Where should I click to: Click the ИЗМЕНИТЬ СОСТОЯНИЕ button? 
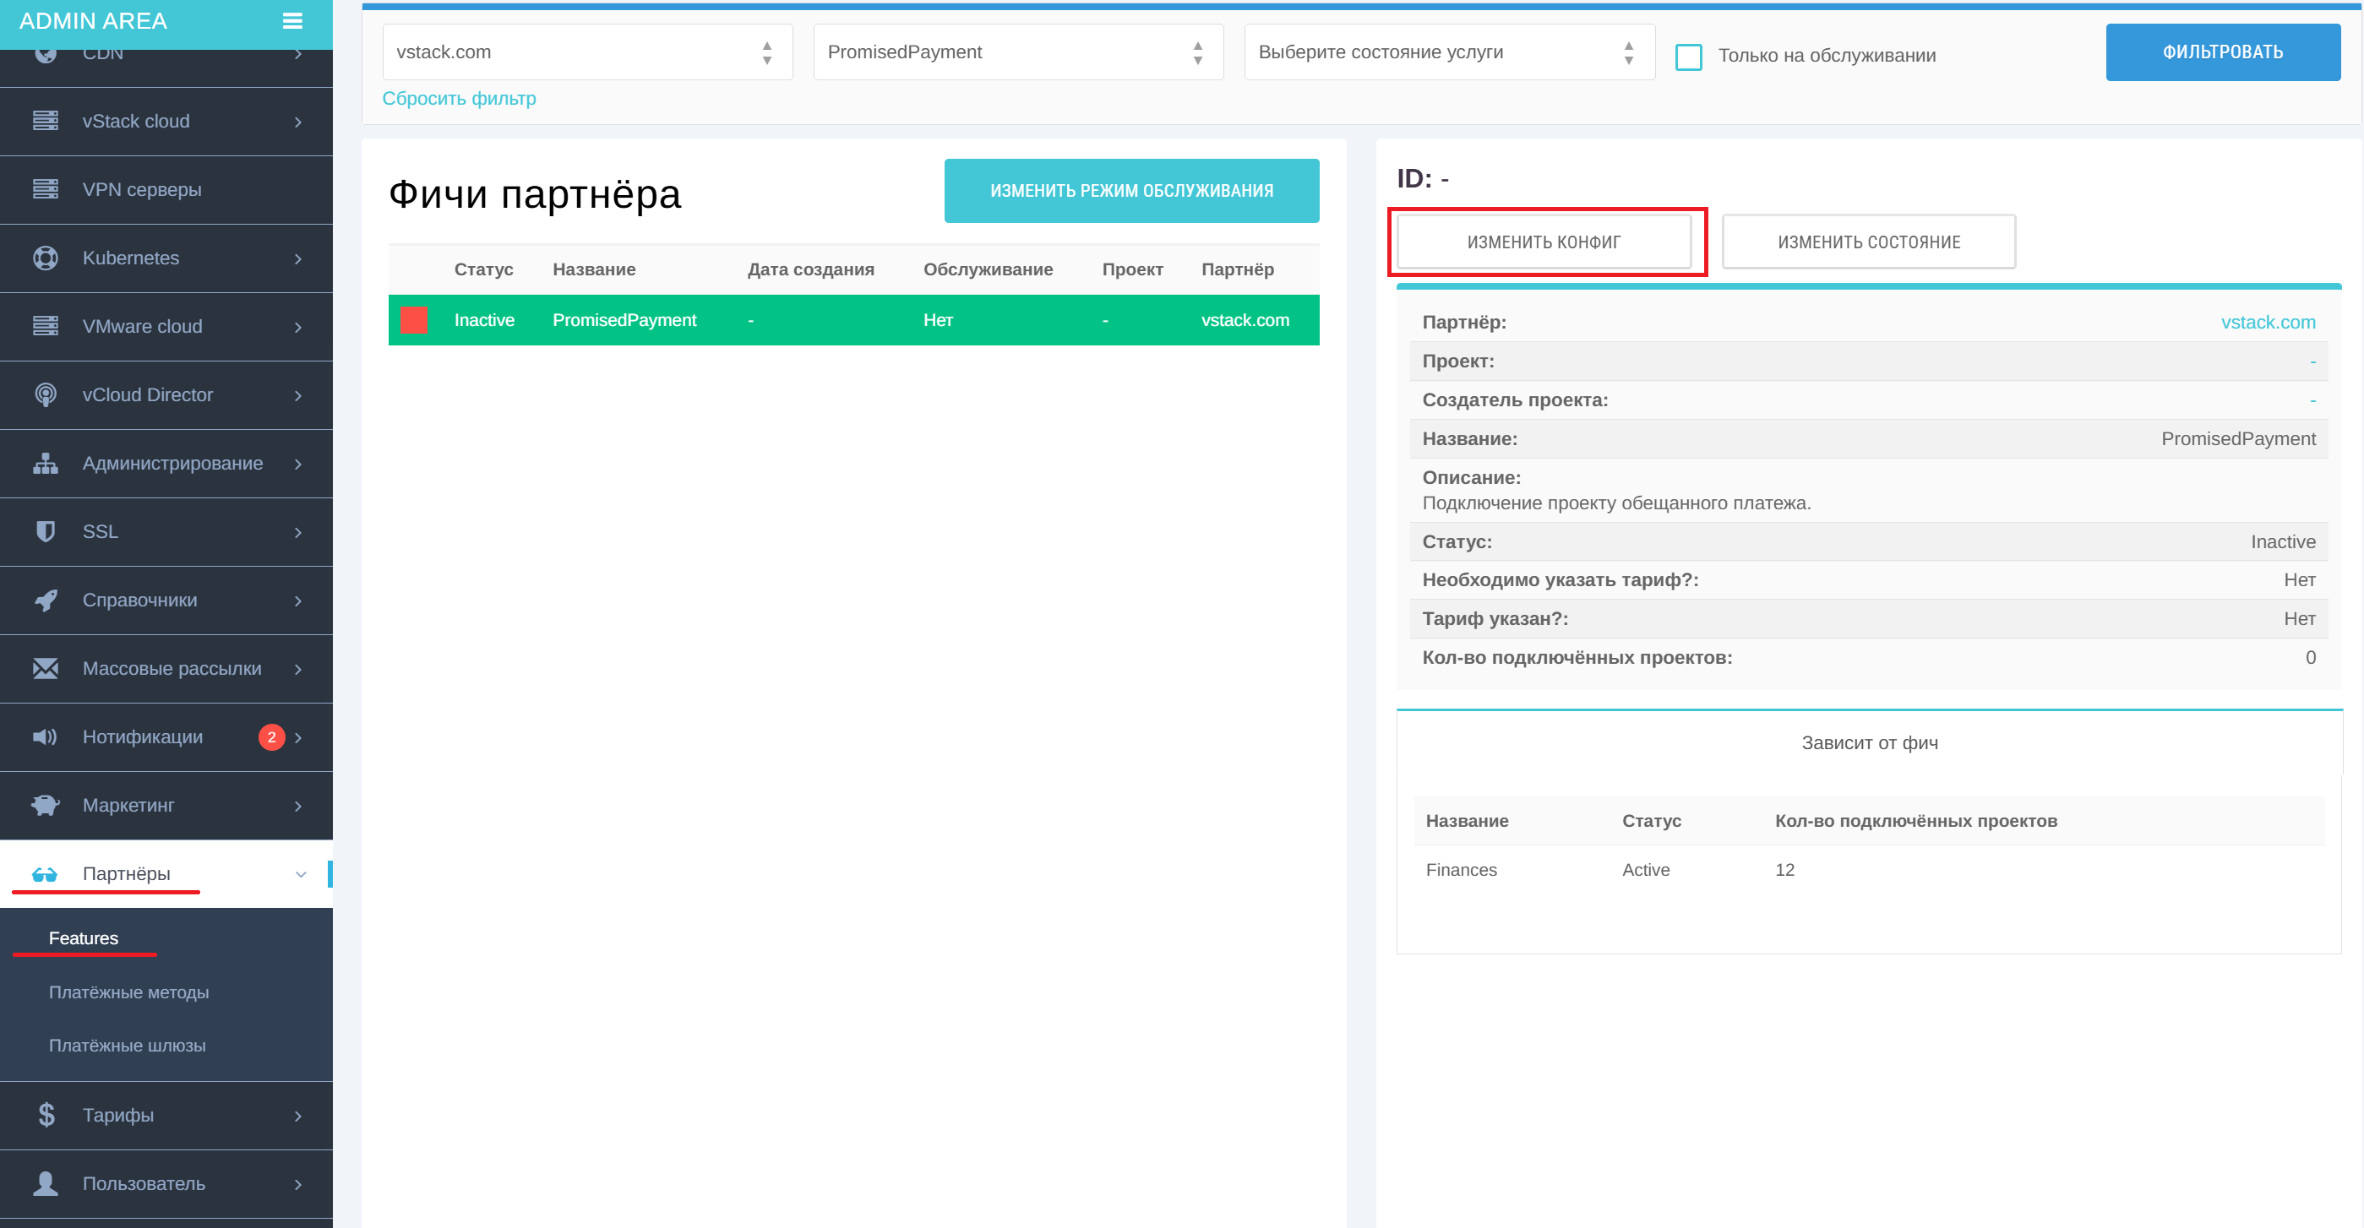click(1868, 242)
